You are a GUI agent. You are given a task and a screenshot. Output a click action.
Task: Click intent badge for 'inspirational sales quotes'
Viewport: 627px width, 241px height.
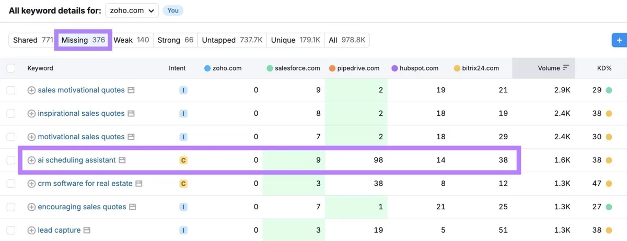183,114
